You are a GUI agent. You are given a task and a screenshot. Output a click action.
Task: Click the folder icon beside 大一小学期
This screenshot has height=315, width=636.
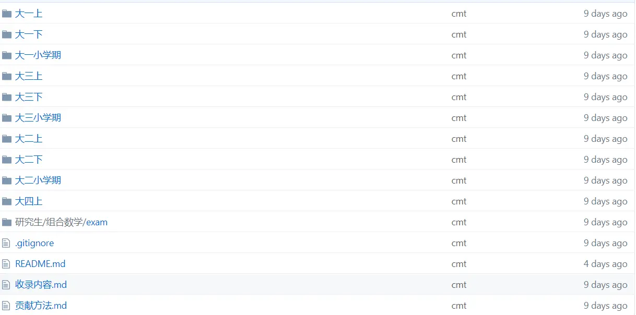click(x=7, y=55)
